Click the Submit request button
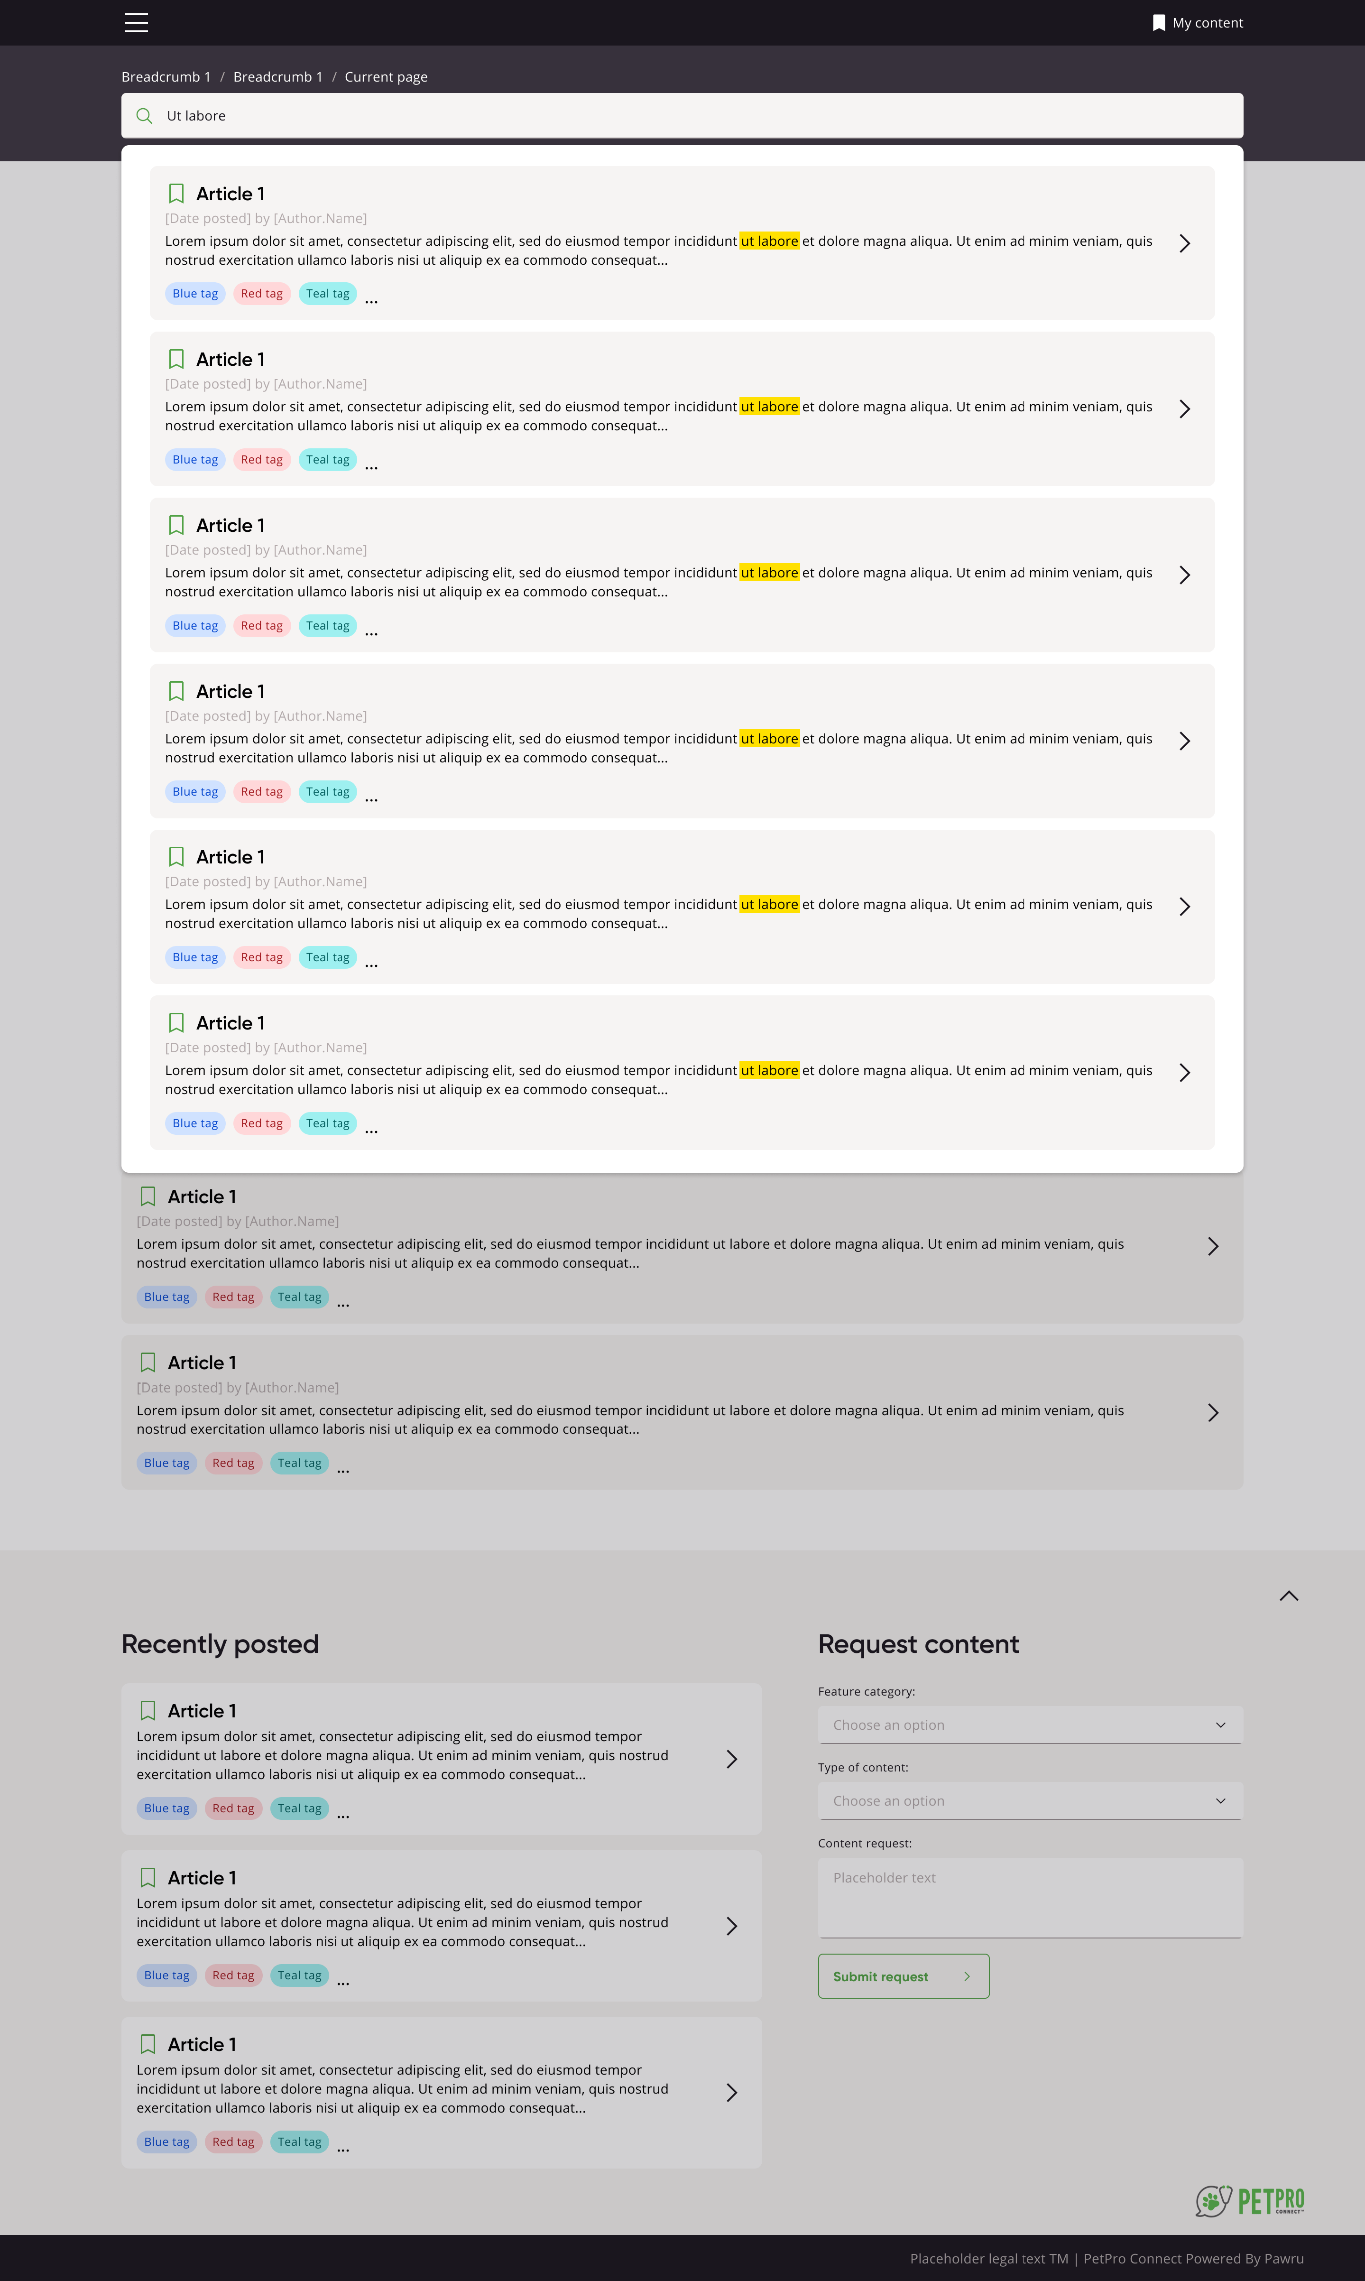 click(903, 1976)
